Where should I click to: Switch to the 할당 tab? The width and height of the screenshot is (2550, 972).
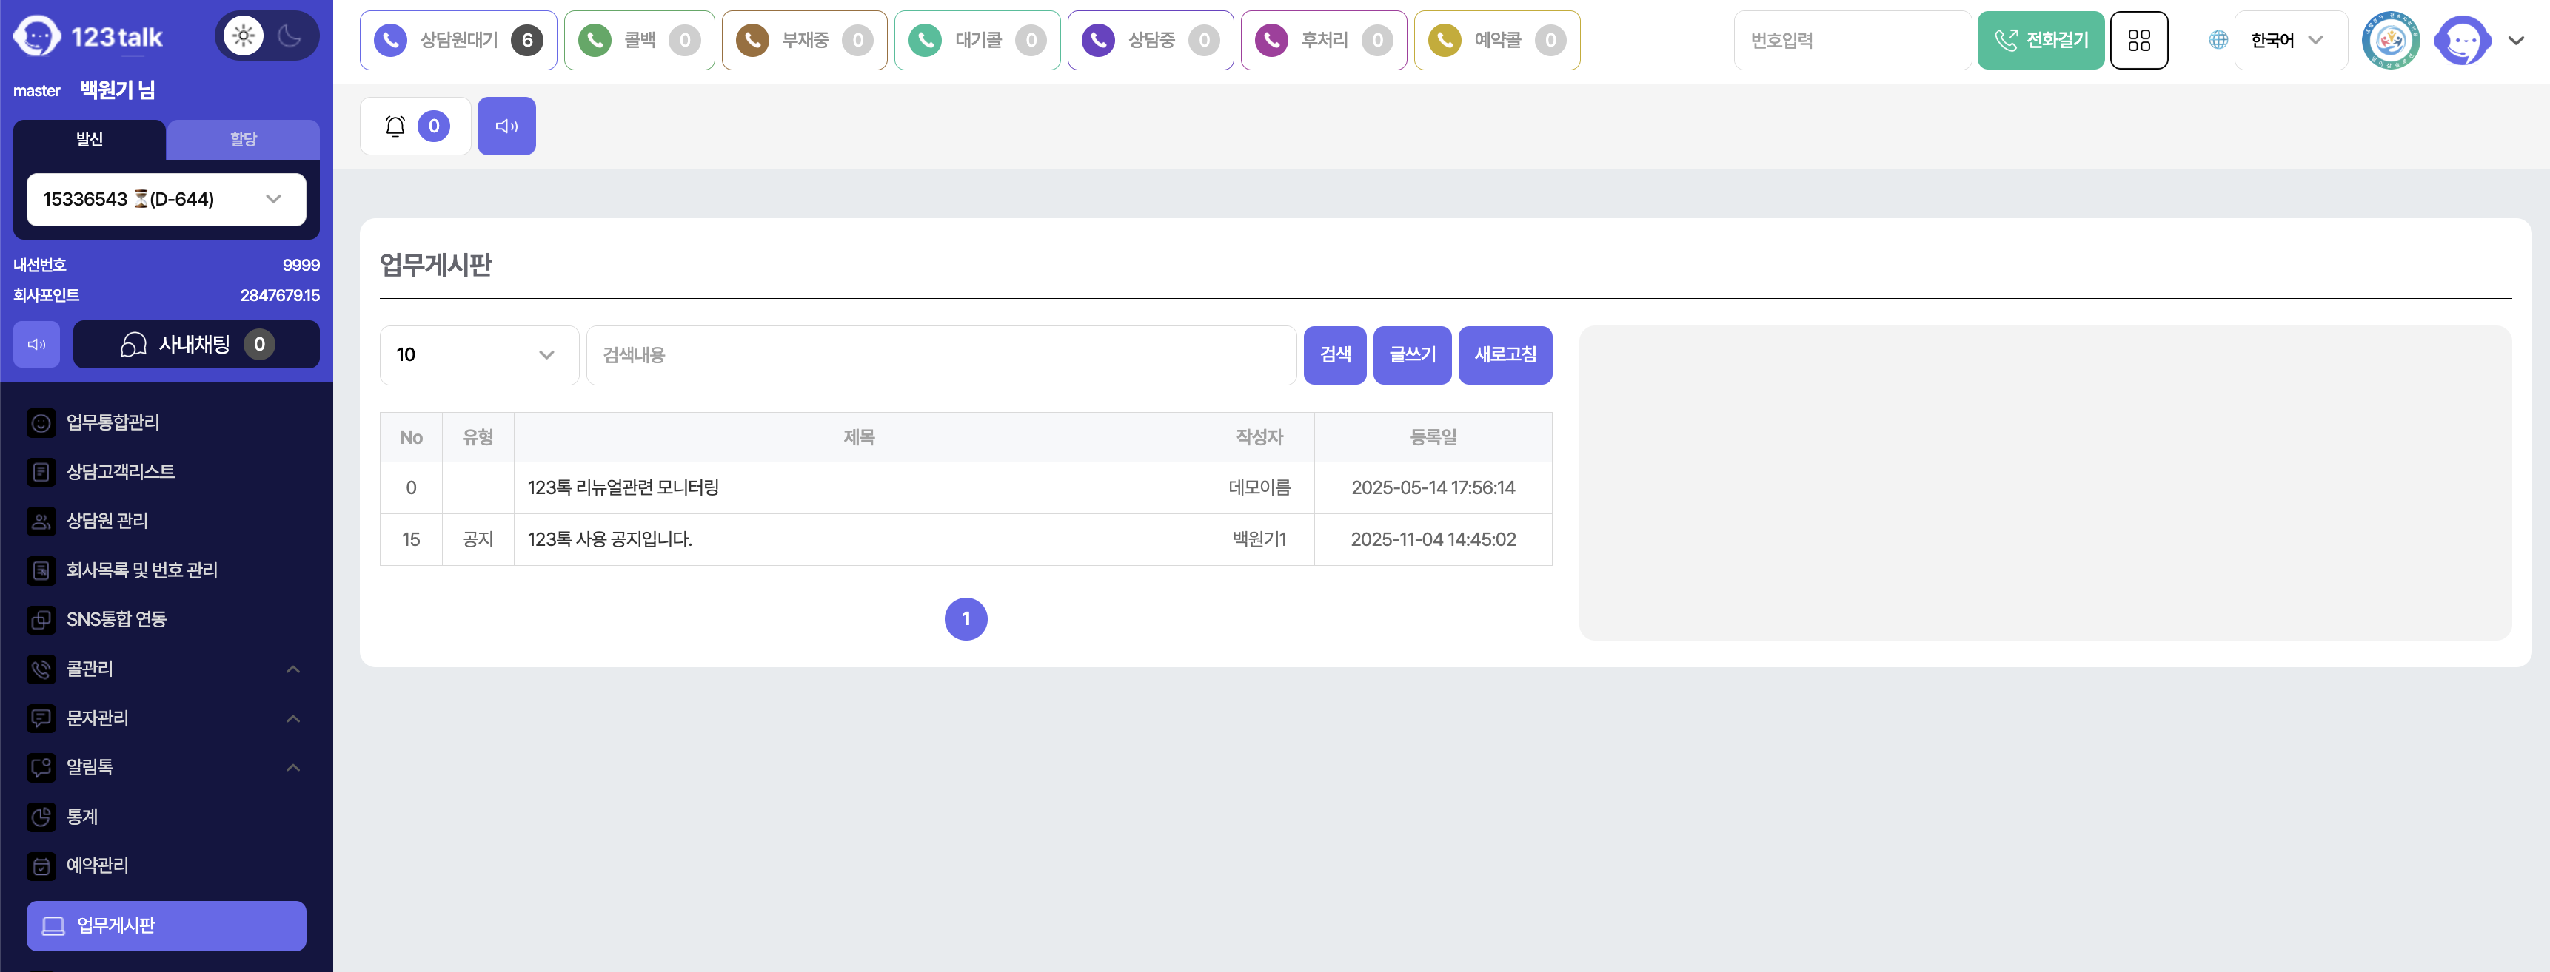[x=243, y=139]
